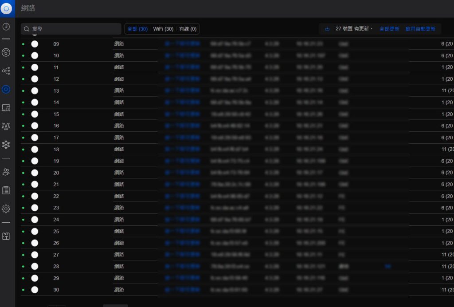Screen dimensions: 454x307
Task: Select device name 25
Action: point(56,232)
